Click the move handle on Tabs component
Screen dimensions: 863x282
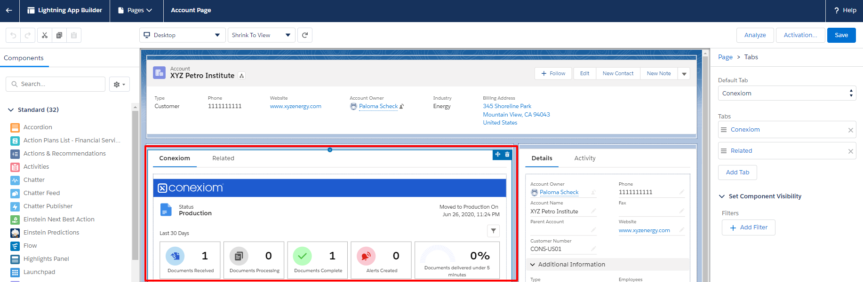coord(498,154)
